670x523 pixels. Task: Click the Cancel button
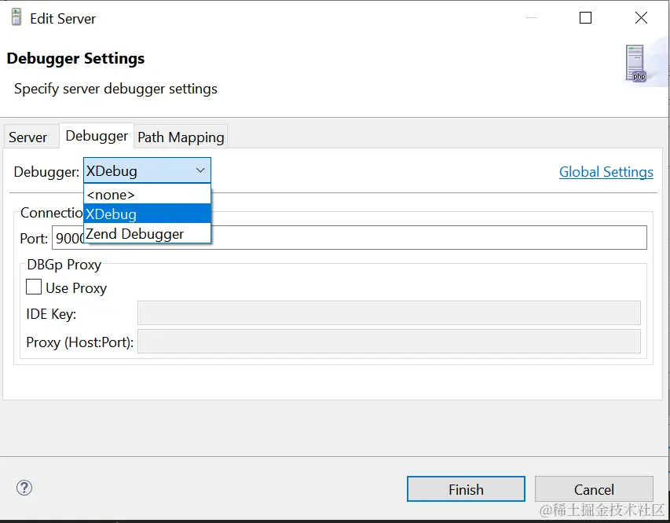(593, 489)
